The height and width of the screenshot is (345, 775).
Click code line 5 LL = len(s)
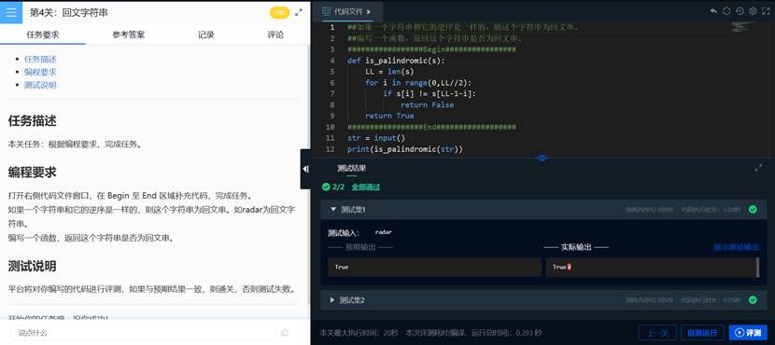click(x=389, y=72)
